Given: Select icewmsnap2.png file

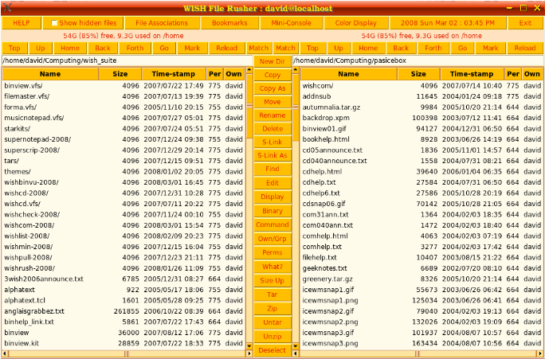Looking at the screenshot, I should point(421,322).
